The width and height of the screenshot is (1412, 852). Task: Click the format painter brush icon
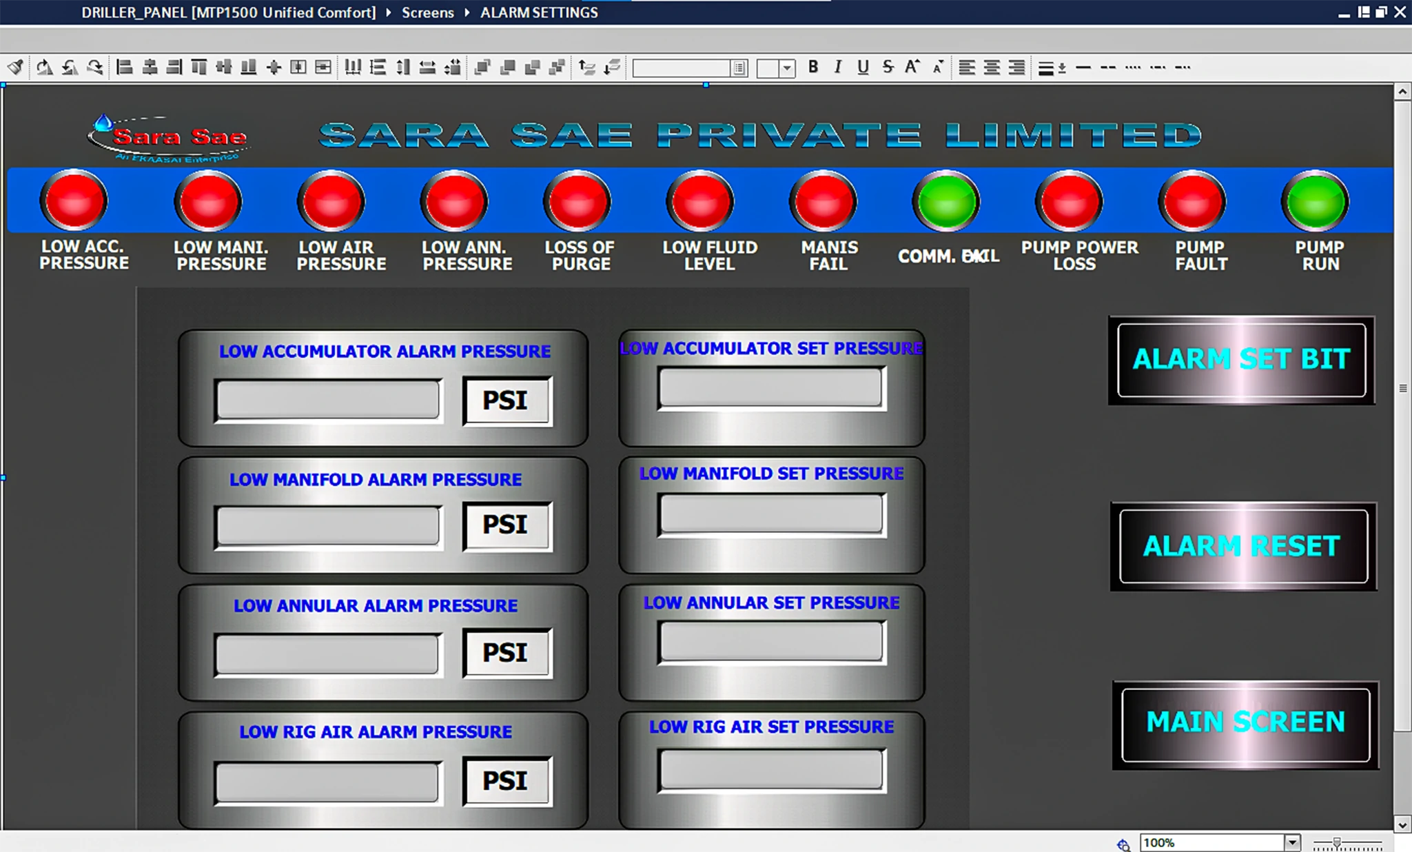tap(15, 67)
